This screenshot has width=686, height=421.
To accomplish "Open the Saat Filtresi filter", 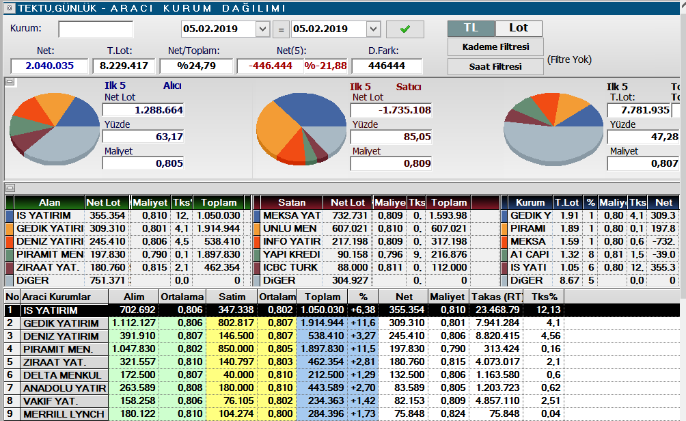I will pos(495,66).
